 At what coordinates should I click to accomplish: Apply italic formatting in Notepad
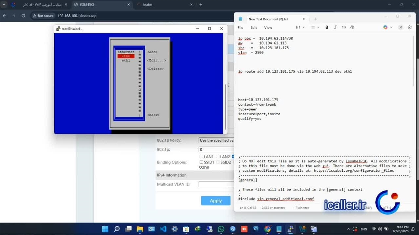point(335,27)
